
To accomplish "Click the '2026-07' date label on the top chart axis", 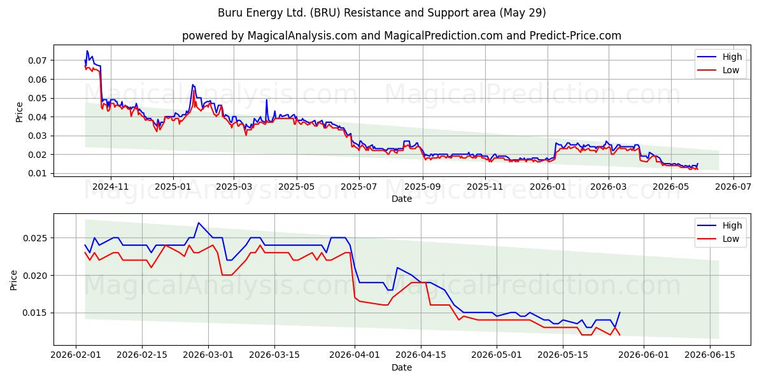I will [733, 187].
